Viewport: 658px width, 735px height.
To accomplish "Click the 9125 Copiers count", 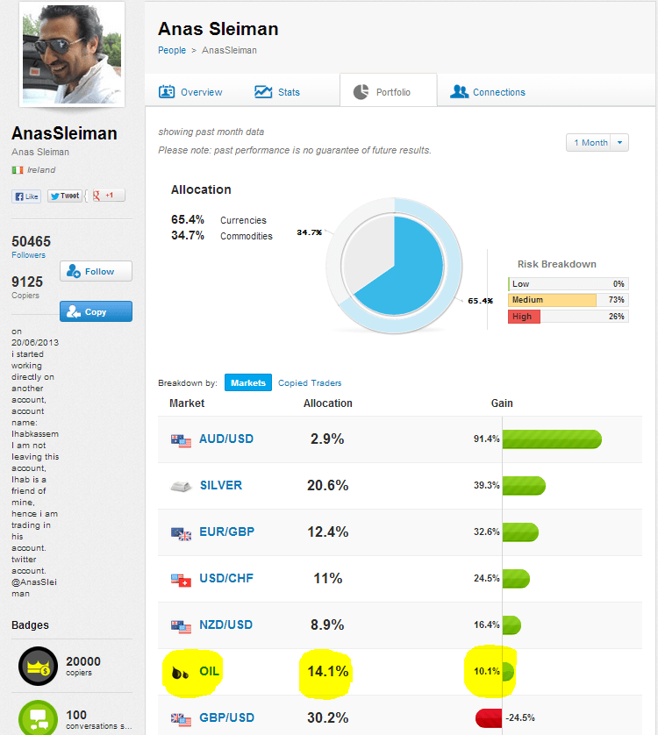I will pyautogui.click(x=27, y=282).
